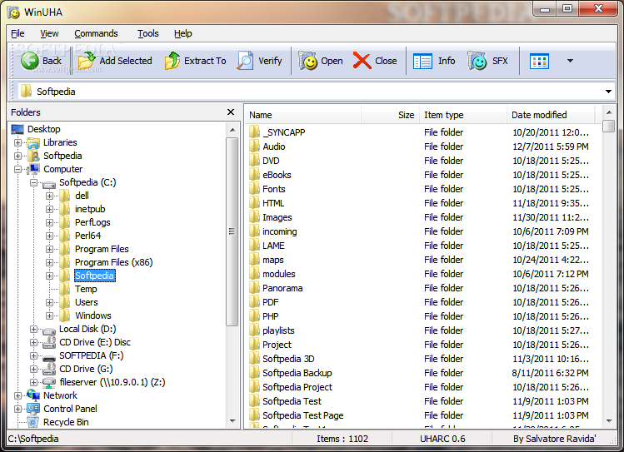624x452 pixels.
Task: Click the green Back arrow icon
Action: pyautogui.click(x=30, y=61)
